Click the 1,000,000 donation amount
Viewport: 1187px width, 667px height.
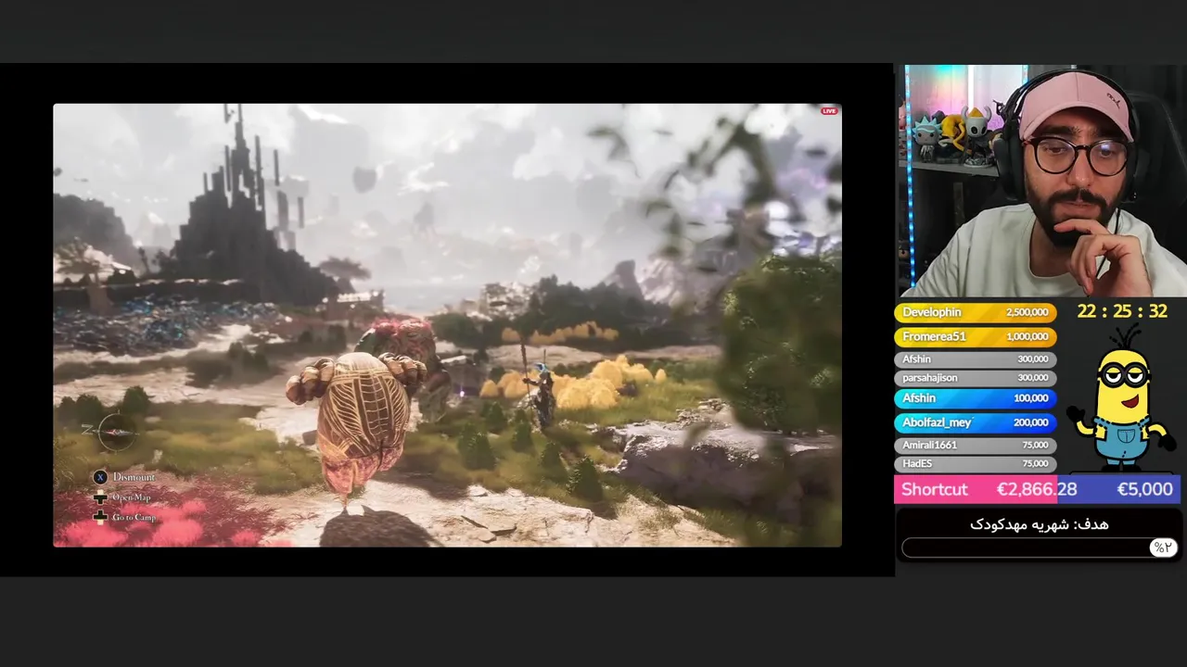click(1027, 336)
